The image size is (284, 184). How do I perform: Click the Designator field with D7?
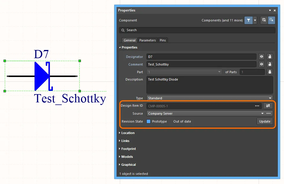pyautogui.click(x=201, y=57)
